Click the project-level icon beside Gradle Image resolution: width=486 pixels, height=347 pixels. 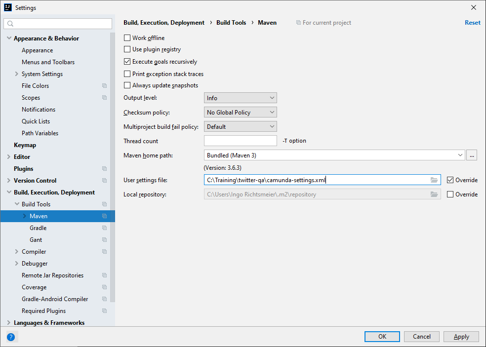[x=104, y=228]
